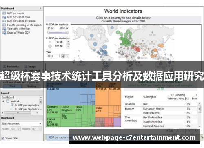Click the Region column header
This screenshot has width=204, height=148.
129,97
